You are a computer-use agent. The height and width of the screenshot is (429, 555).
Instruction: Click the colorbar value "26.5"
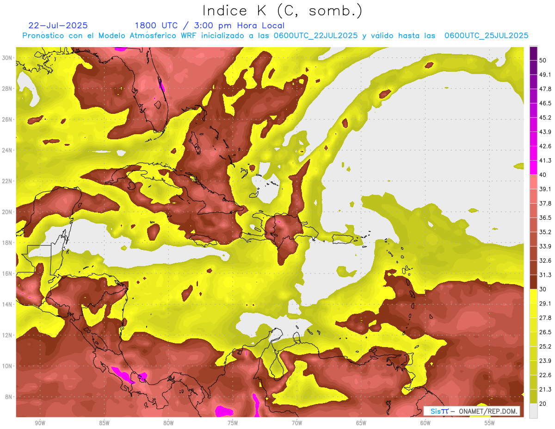click(545, 332)
